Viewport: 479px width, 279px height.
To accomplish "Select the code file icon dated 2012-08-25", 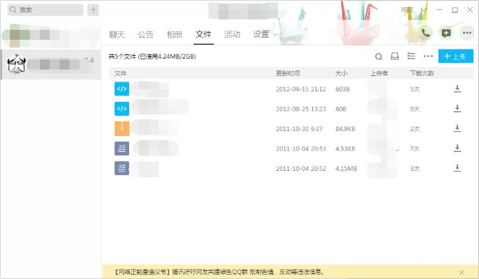I will (122, 109).
